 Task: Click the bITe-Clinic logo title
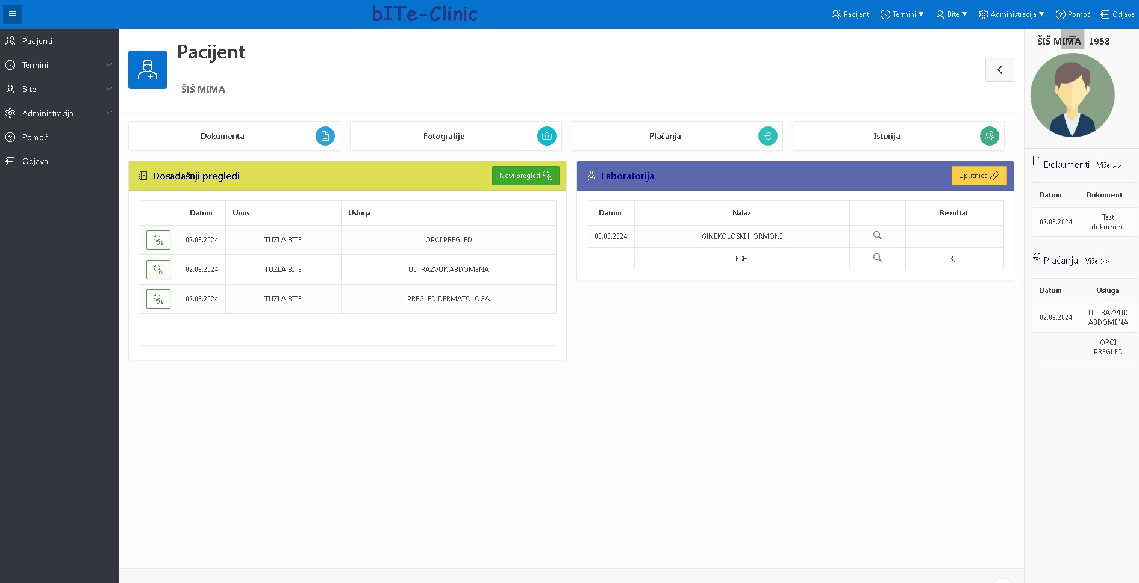pyautogui.click(x=425, y=14)
